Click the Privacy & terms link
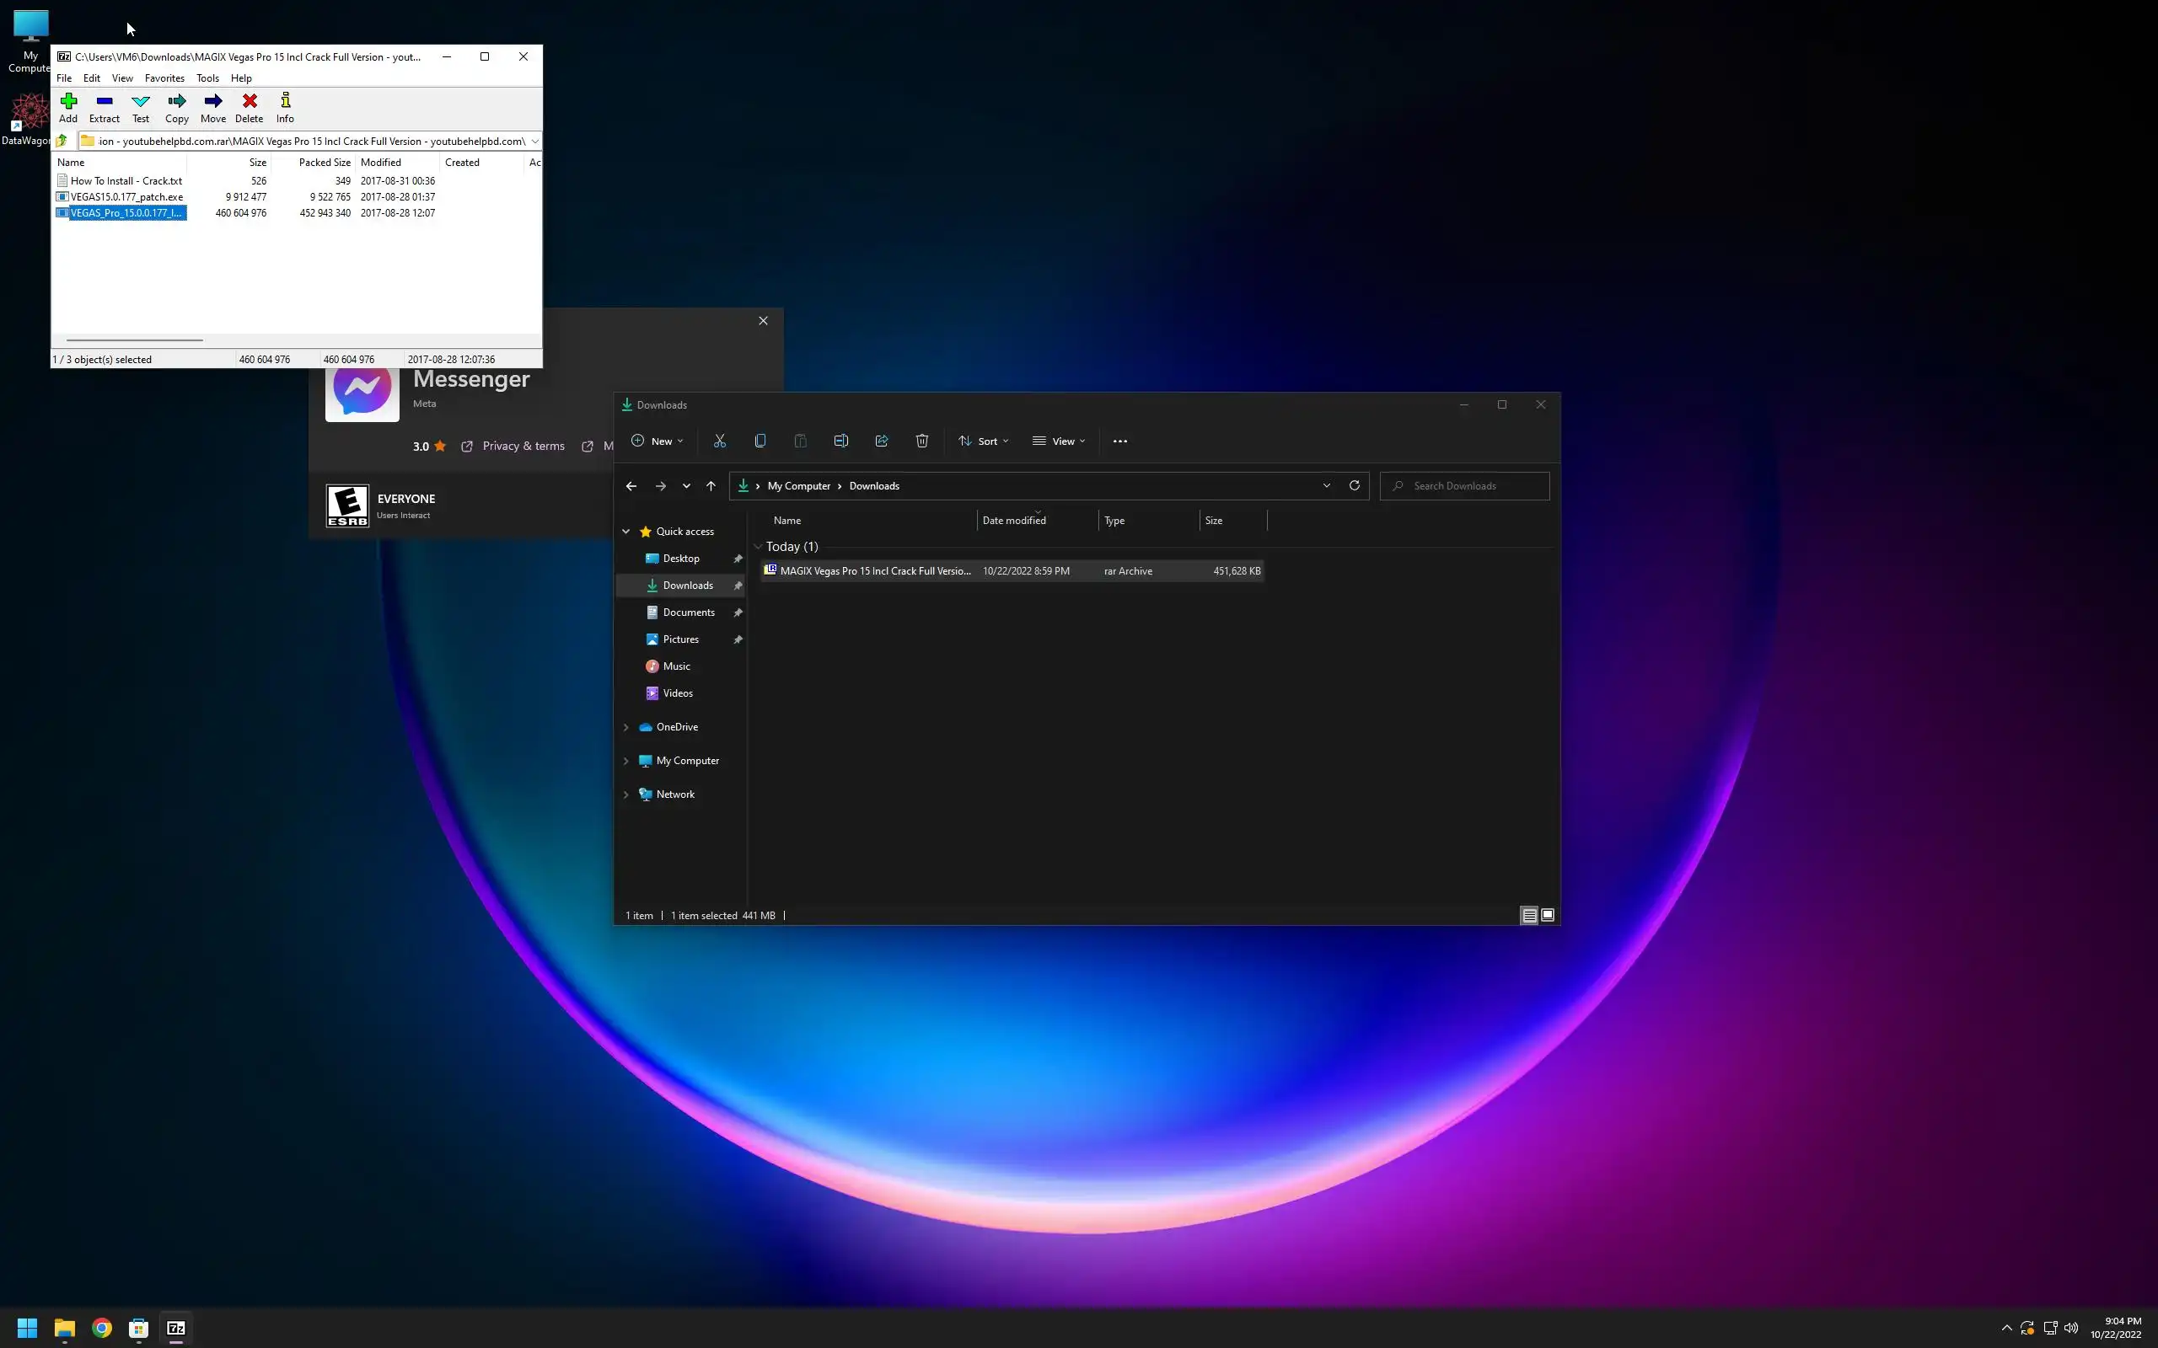2158x1348 pixels. pyautogui.click(x=523, y=447)
